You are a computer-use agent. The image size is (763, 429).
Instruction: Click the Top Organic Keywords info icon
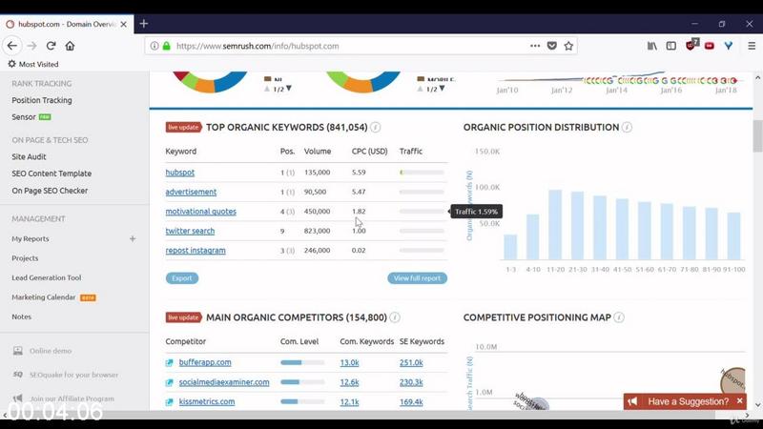pos(375,128)
